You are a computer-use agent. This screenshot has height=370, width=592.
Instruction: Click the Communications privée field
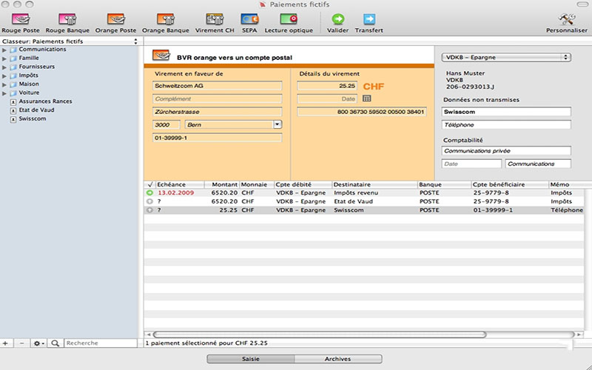(x=506, y=151)
